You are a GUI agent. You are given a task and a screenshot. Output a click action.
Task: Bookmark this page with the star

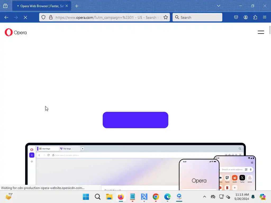(166, 17)
